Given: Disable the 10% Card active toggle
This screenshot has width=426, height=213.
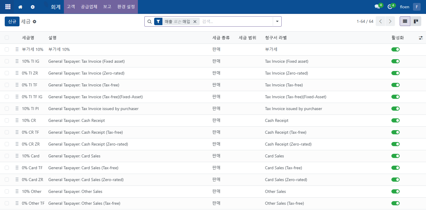Looking at the screenshot, I should (396, 156).
